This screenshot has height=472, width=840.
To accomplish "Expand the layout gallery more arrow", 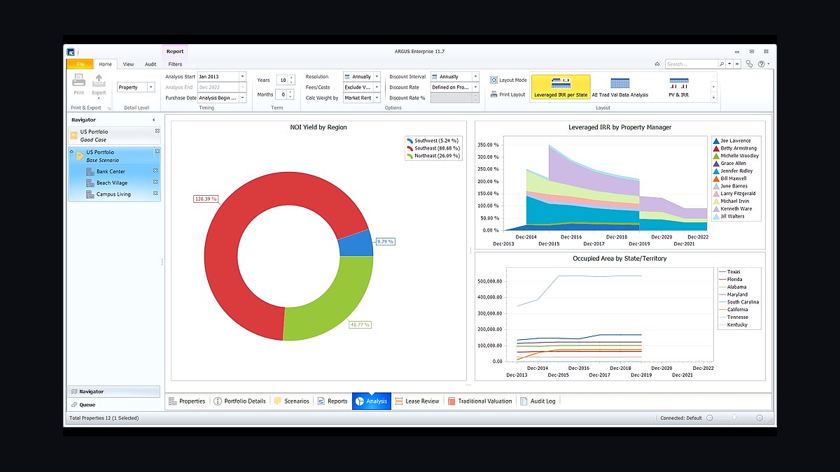I will [714, 98].
